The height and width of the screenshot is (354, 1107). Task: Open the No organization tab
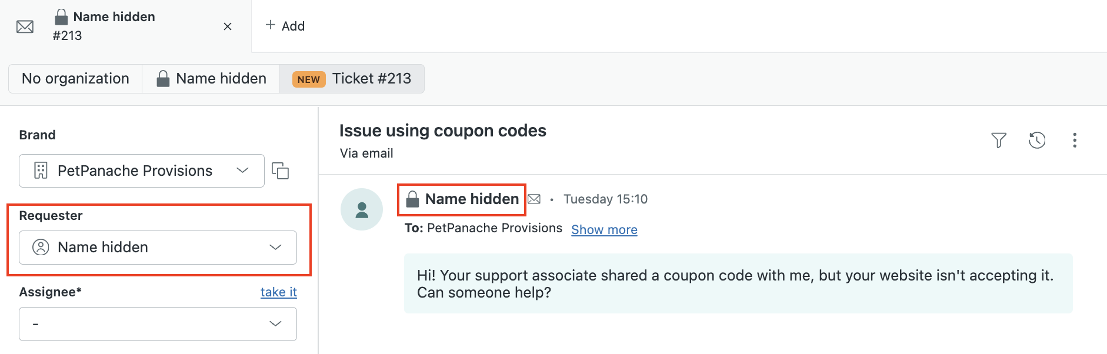(75, 79)
